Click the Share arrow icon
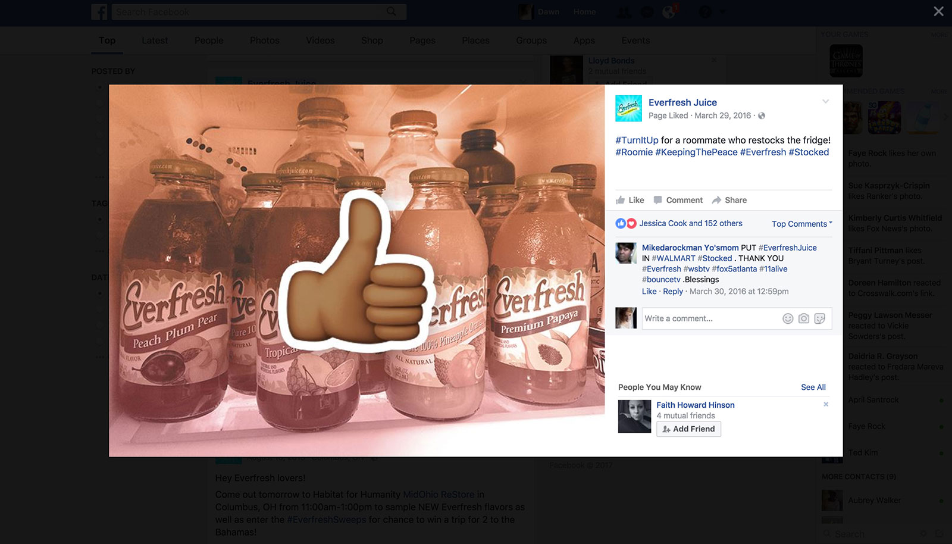The width and height of the screenshot is (952, 544). [x=716, y=200]
